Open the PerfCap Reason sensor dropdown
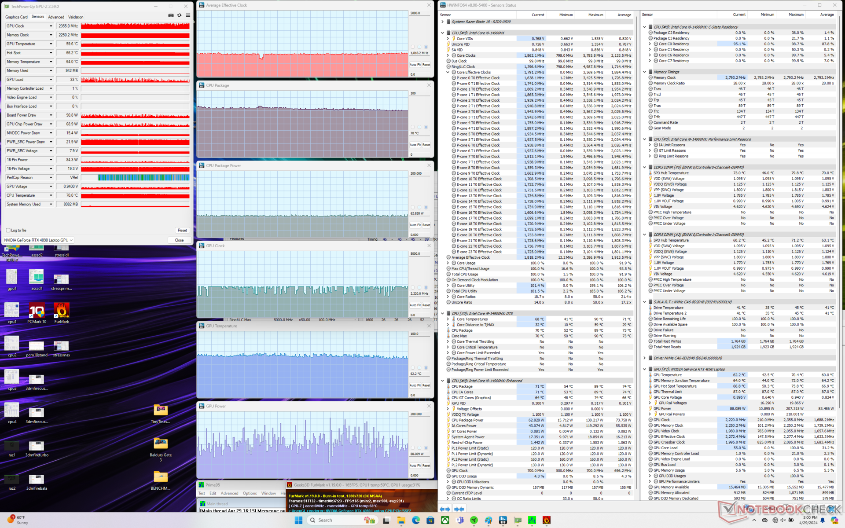 coord(51,177)
